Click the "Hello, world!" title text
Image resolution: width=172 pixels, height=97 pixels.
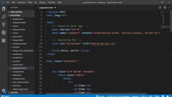click(70, 51)
